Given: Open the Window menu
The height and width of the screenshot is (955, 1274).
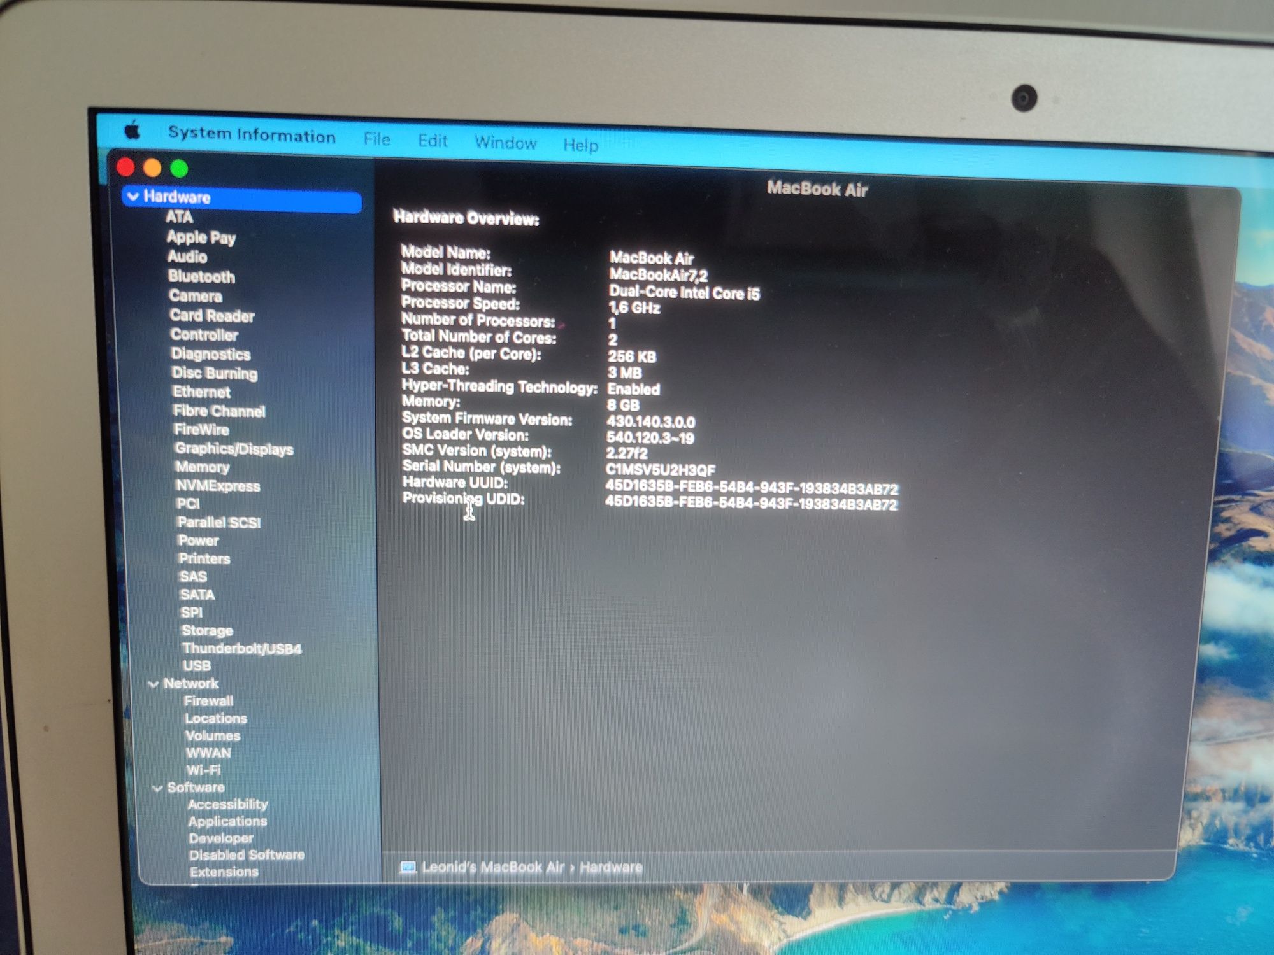Looking at the screenshot, I should point(505,143).
